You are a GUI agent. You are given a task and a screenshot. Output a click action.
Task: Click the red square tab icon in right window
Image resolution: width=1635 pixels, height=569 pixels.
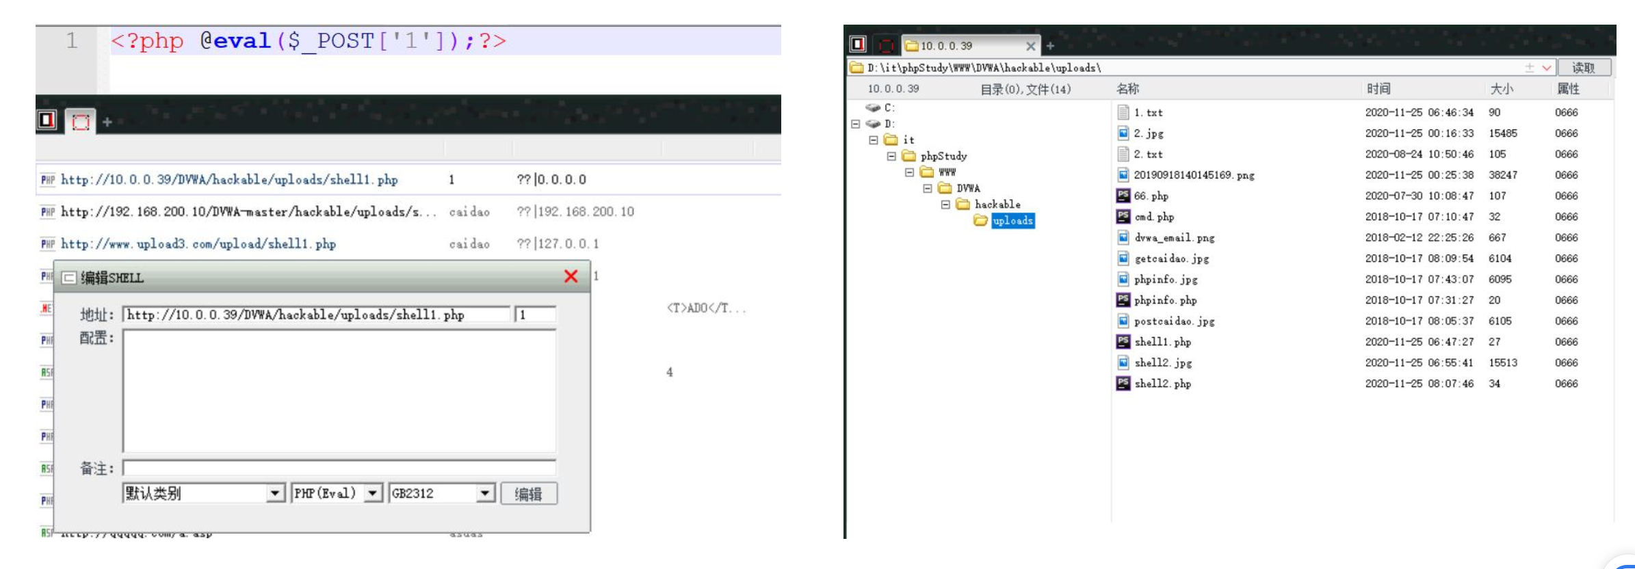point(886,45)
